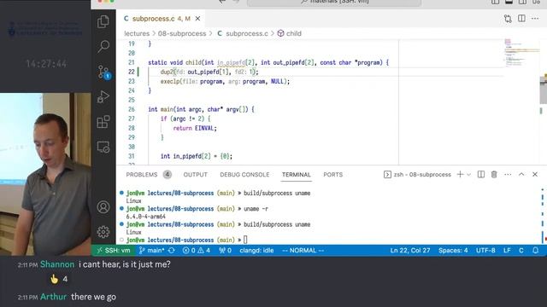The width and height of the screenshot is (547, 307).
Task: Click the lectures breadcrumb
Action: [137, 33]
